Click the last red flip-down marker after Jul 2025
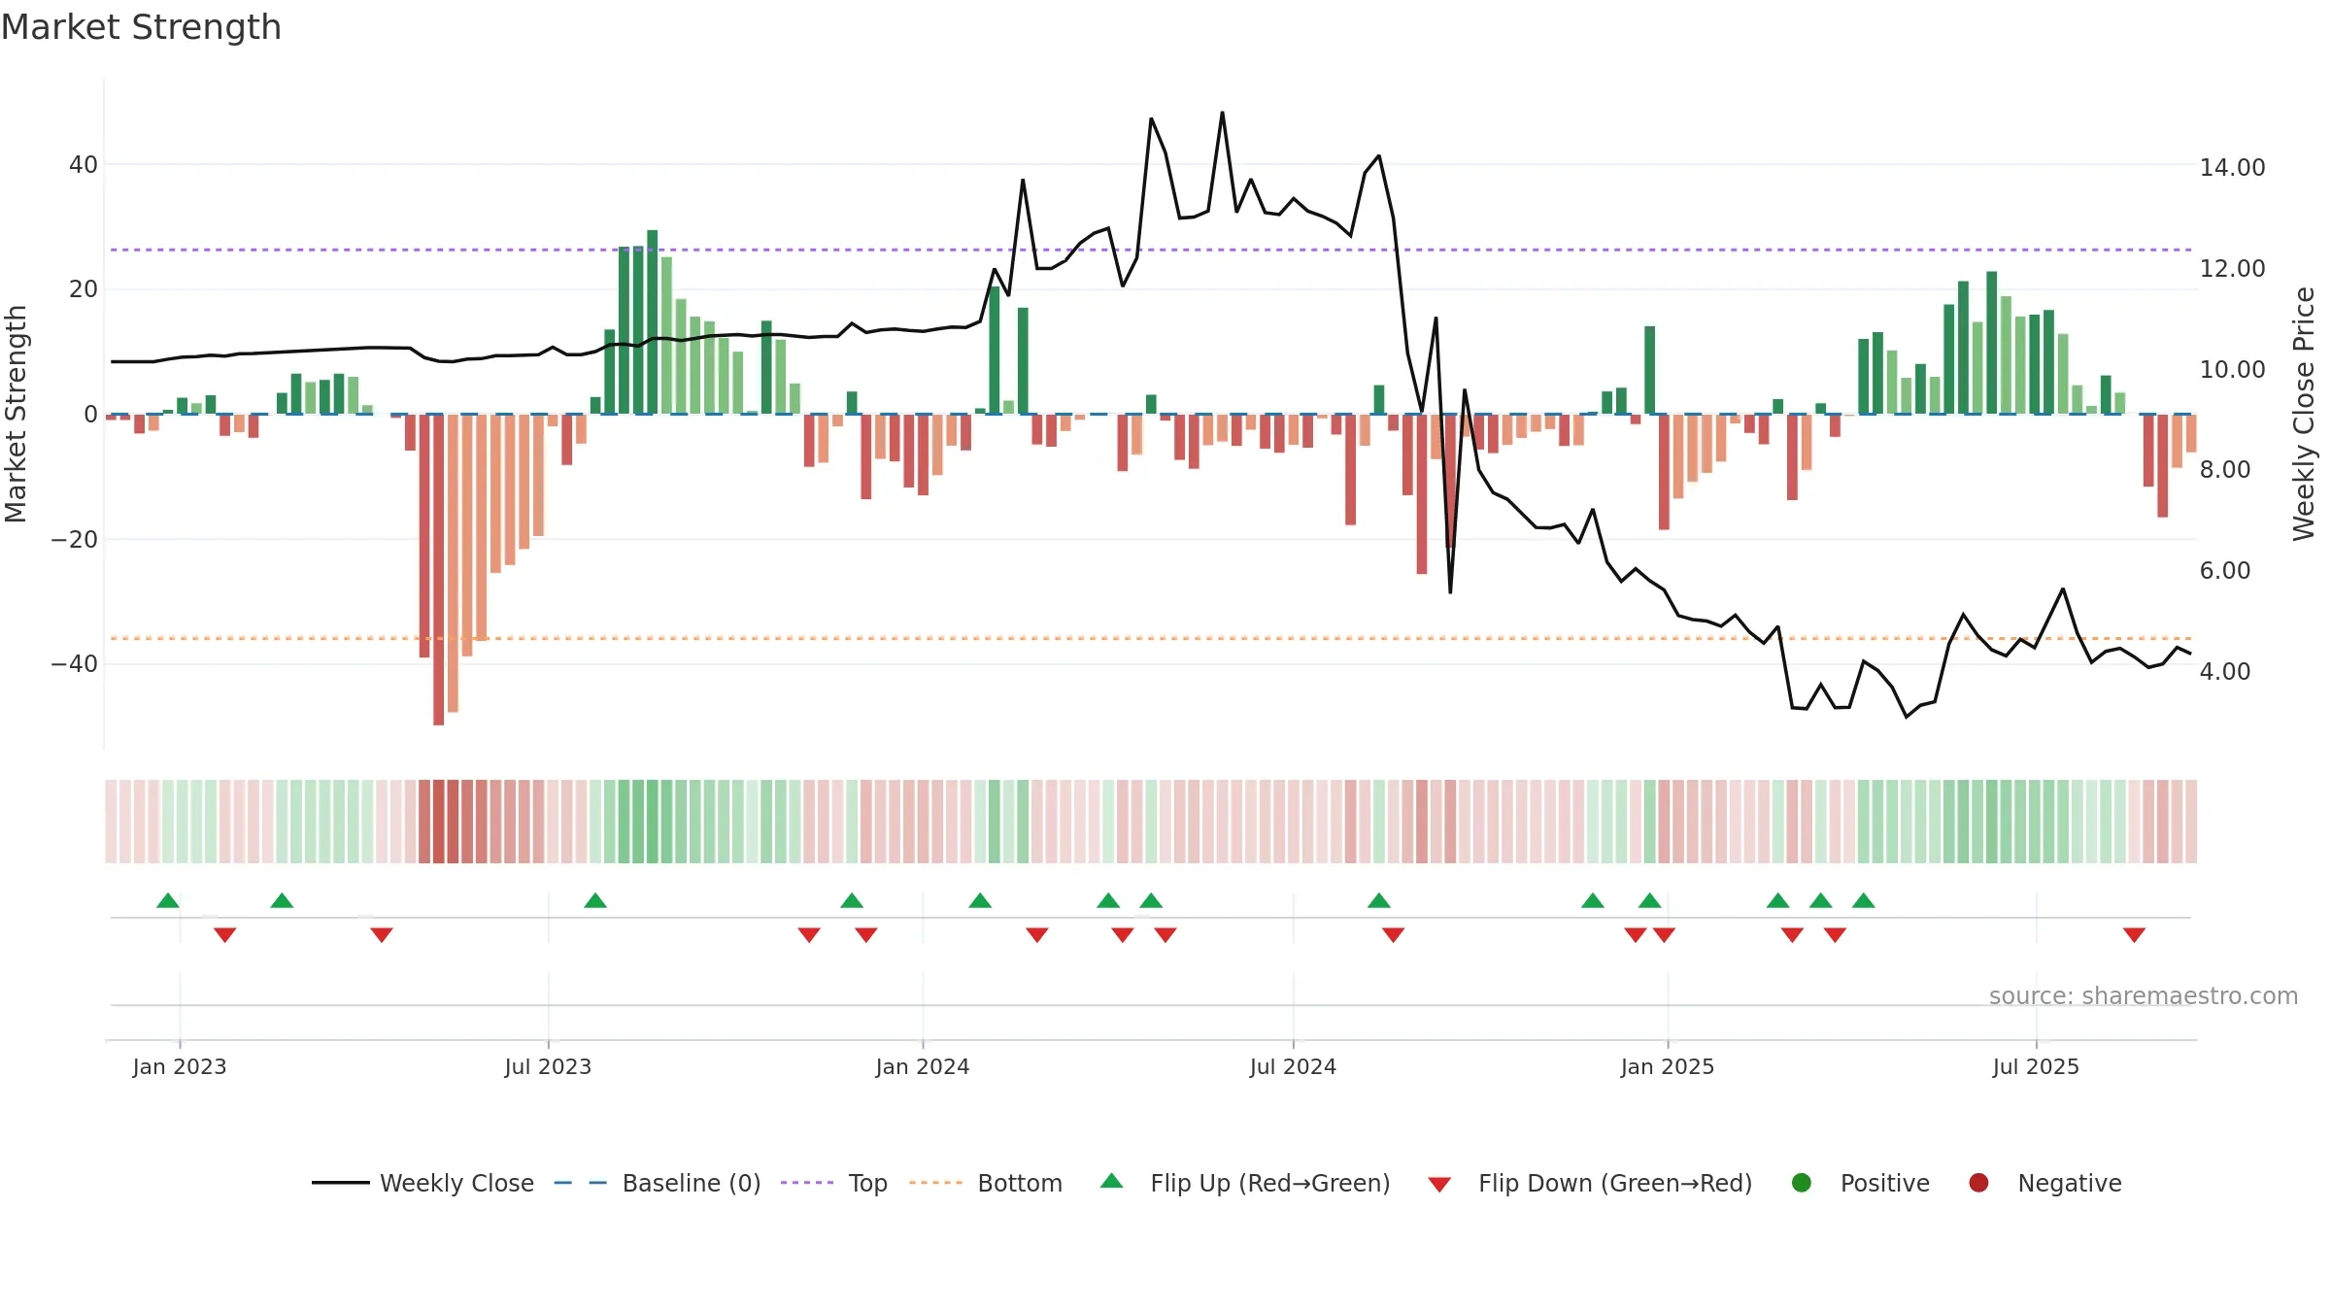 tap(2134, 935)
